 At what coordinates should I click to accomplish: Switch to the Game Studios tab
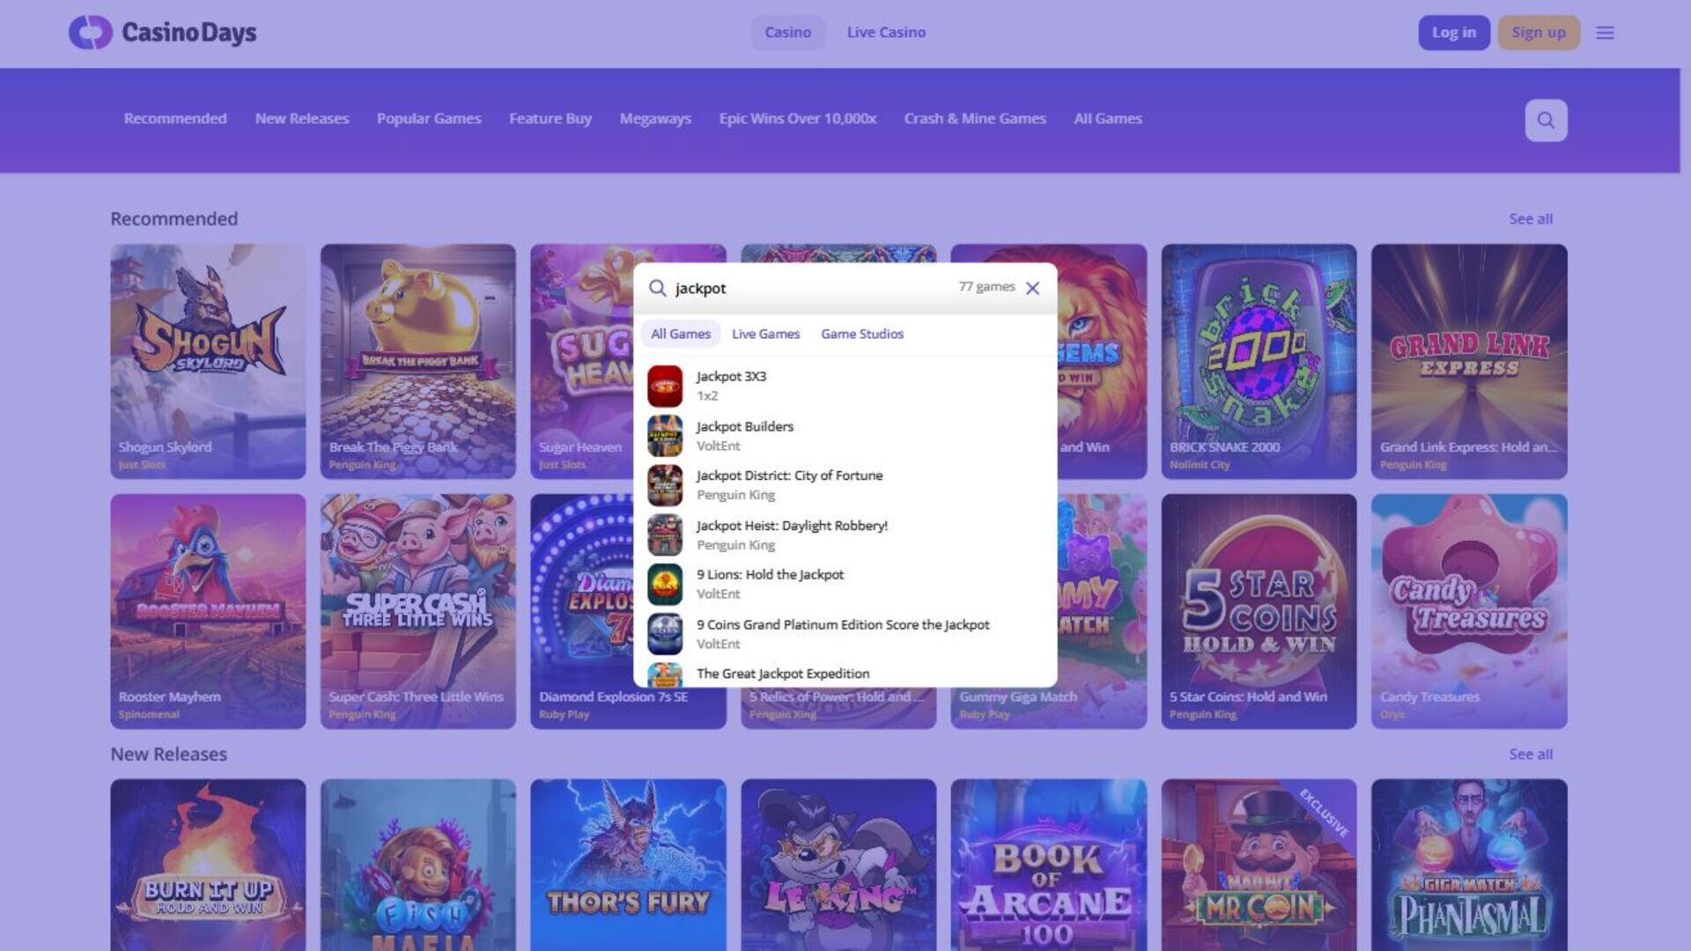point(861,334)
